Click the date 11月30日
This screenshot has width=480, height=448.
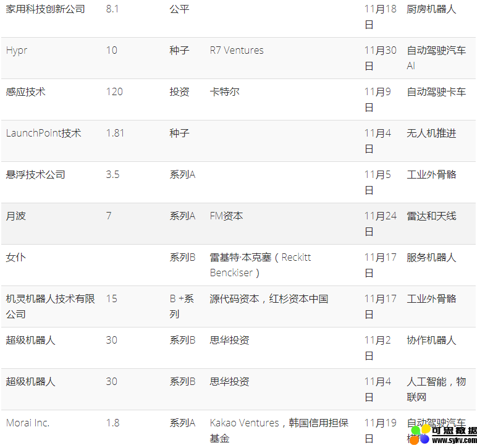point(380,58)
